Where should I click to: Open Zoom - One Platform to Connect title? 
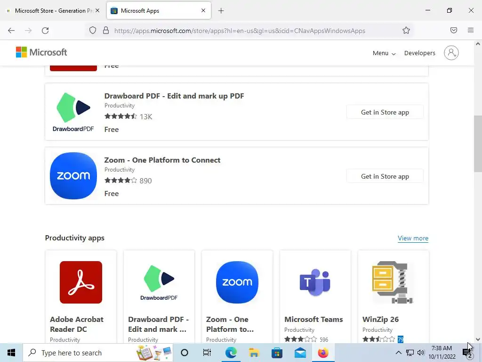162,160
